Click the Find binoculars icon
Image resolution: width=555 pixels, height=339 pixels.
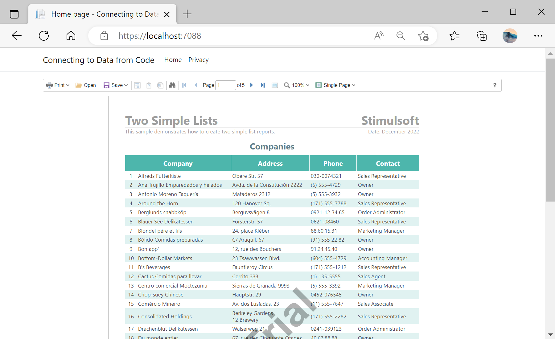[172, 85]
